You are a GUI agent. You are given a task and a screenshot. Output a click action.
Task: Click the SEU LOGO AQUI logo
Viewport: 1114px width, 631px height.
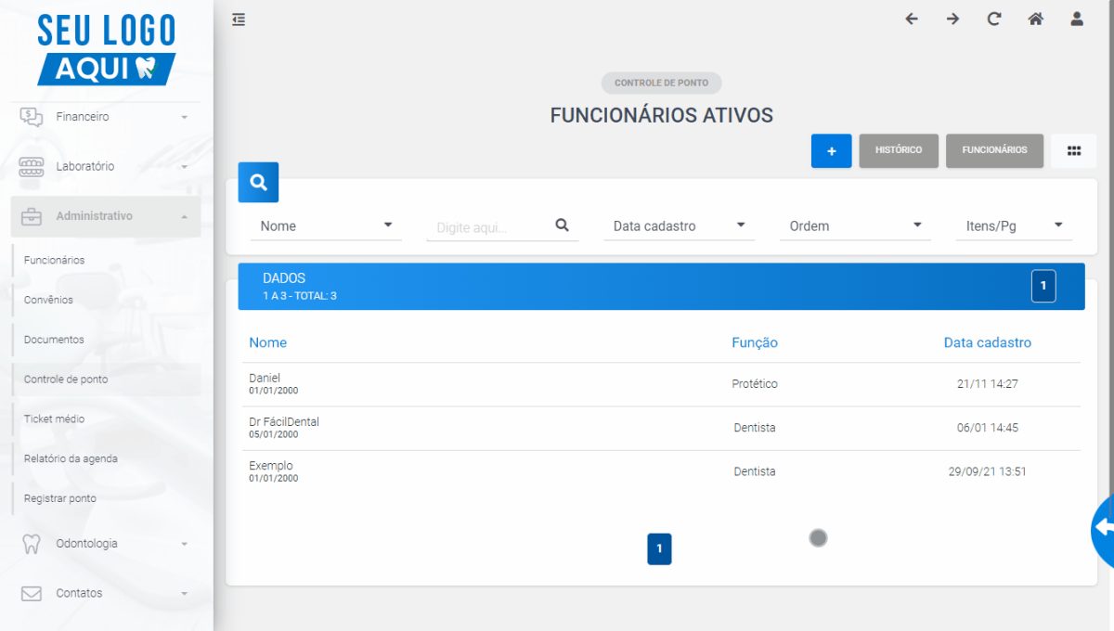pyautogui.click(x=106, y=48)
